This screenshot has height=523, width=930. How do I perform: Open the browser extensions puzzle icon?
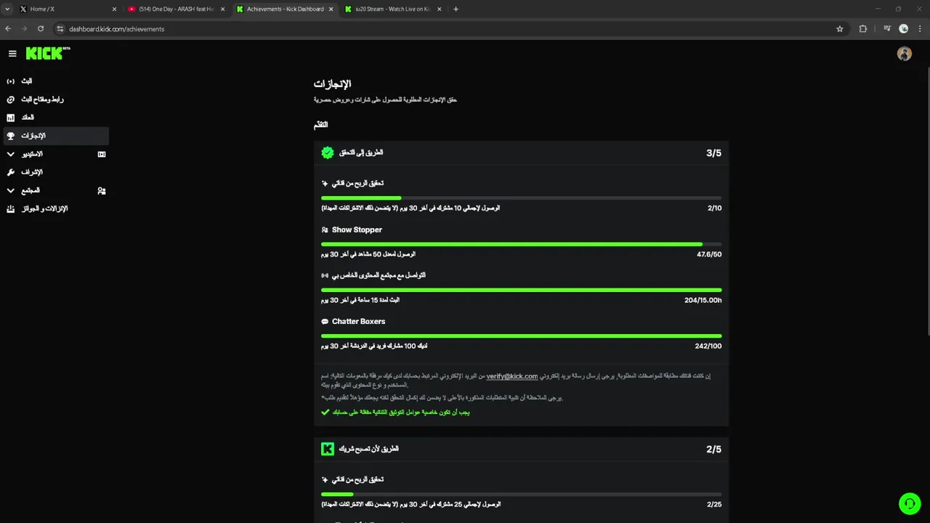tap(863, 29)
